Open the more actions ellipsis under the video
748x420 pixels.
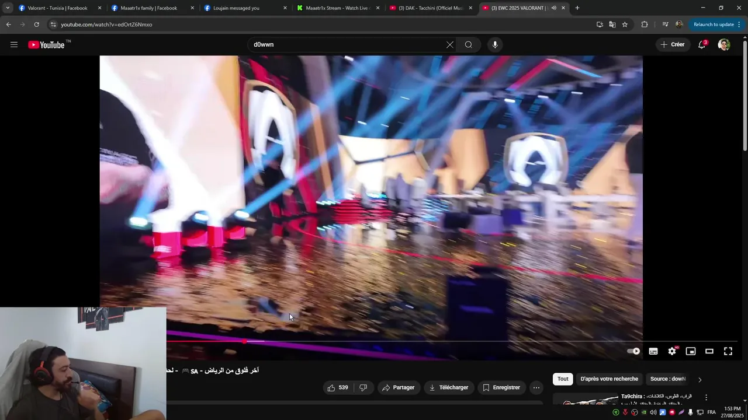pyautogui.click(x=536, y=387)
